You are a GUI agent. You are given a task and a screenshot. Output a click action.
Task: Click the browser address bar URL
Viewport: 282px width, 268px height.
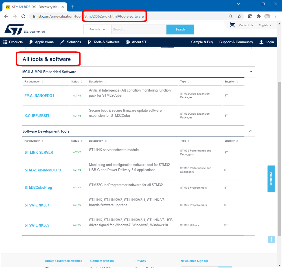pyautogui.click(x=91, y=16)
